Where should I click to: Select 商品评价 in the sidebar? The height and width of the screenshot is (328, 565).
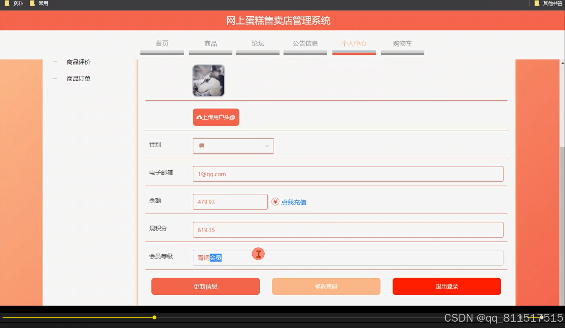click(78, 62)
